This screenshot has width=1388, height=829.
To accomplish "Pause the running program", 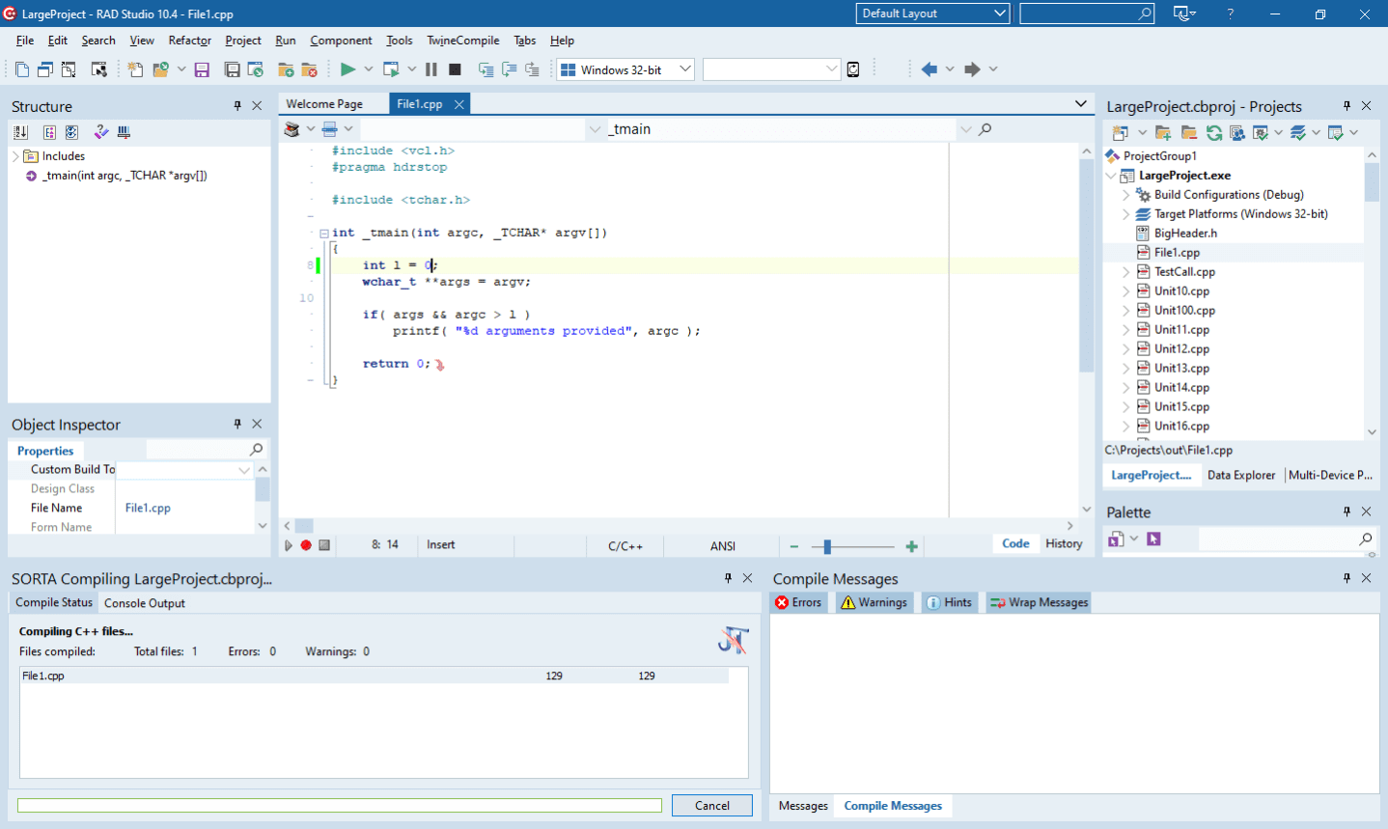I will (x=430, y=69).
